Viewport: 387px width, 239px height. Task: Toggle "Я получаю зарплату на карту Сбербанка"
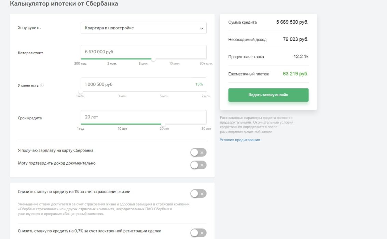[198, 153]
